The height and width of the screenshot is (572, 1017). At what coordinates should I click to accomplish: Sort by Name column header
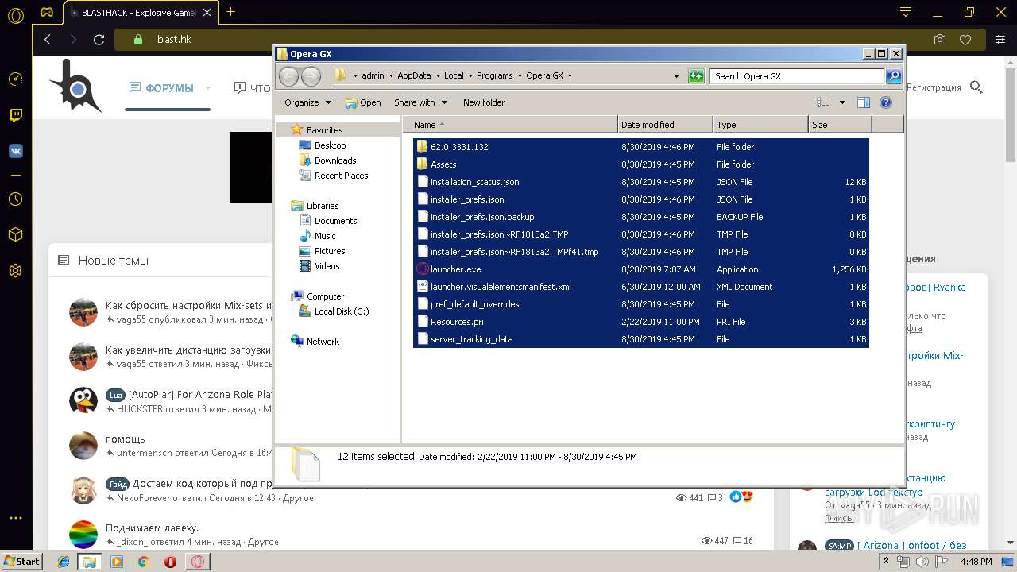pos(511,125)
